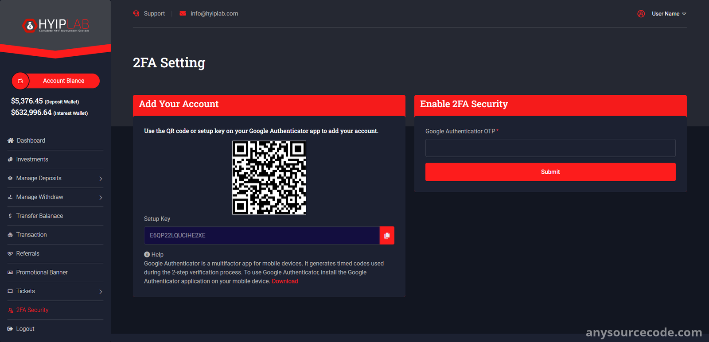
Task: Click the Google Authenticatior OTP label
Action: pos(460,132)
